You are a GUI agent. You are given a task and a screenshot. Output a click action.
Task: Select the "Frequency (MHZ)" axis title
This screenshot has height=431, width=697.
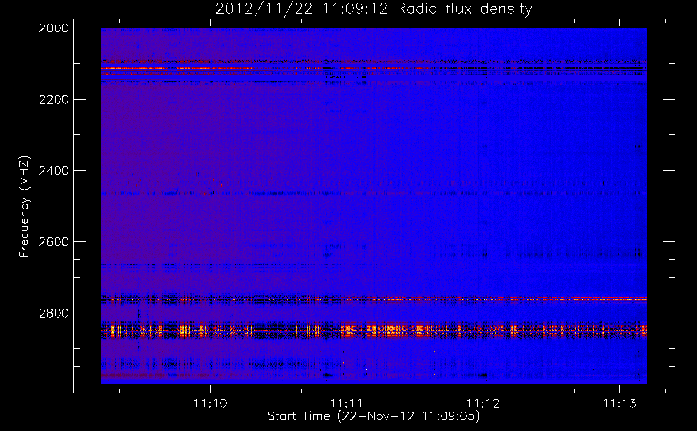click(x=25, y=207)
